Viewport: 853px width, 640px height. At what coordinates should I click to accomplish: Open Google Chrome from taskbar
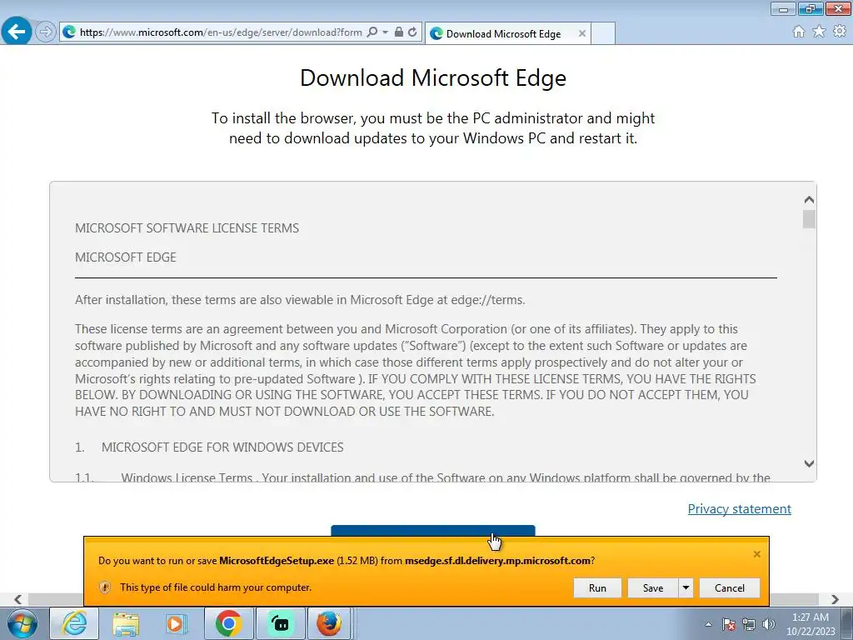(228, 623)
